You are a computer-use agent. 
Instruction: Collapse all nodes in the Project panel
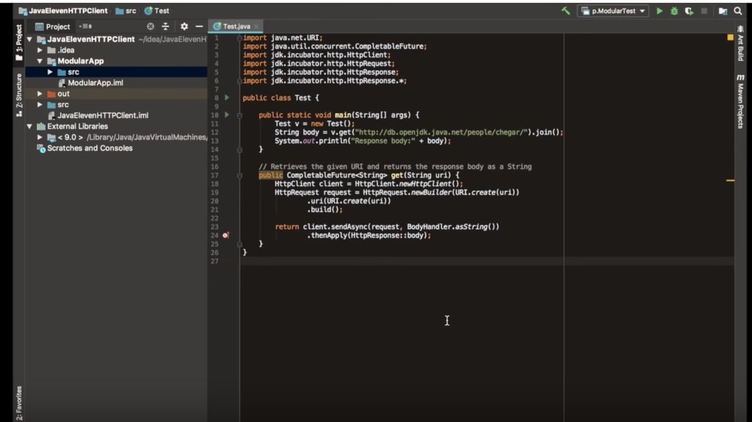point(165,26)
